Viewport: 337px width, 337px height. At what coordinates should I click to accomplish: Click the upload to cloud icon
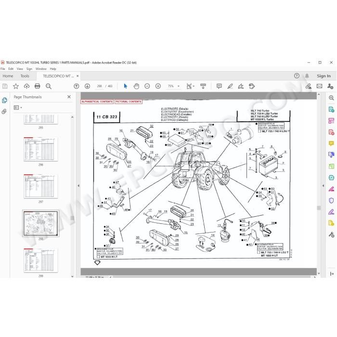point(26,86)
